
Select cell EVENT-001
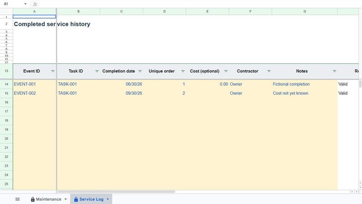(34, 84)
